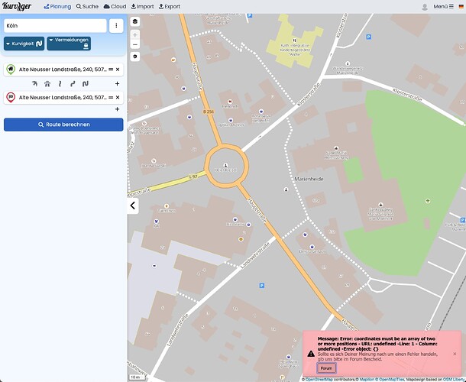
Task: Open the map layers selector icon
Action: click(x=135, y=23)
